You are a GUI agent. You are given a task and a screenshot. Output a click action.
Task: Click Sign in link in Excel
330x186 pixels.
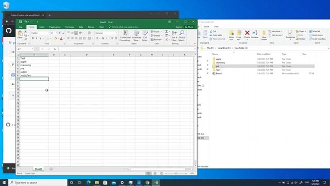pos(179,27)
